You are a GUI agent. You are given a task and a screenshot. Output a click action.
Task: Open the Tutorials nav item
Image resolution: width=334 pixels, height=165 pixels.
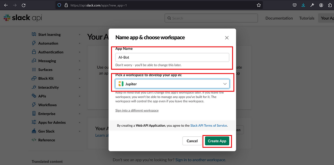[307, 18]
